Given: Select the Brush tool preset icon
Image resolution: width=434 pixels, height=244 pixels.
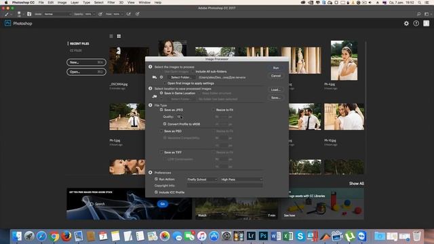Looking at the screenshot, I should coord(7,14).
